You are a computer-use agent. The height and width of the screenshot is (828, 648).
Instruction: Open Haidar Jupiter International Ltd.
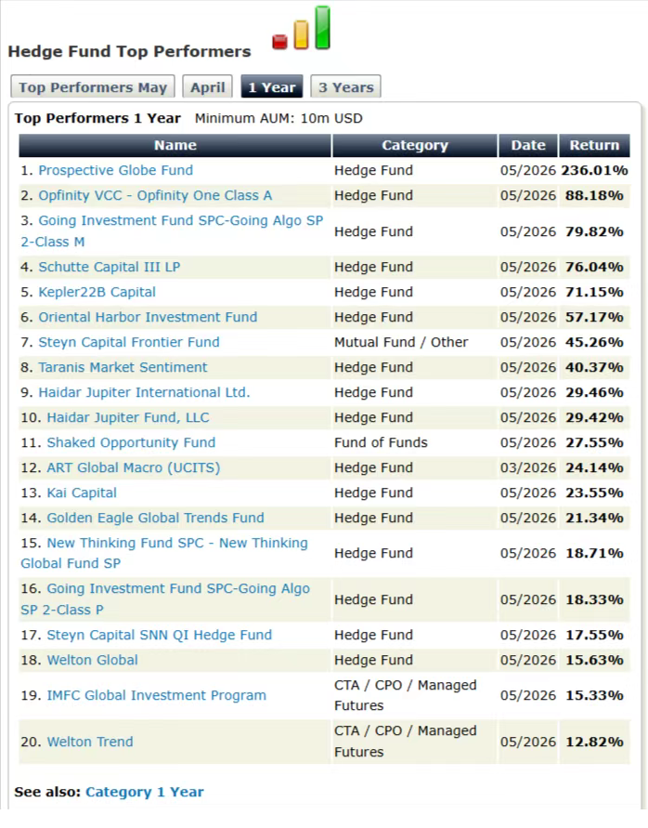[144, 393]
